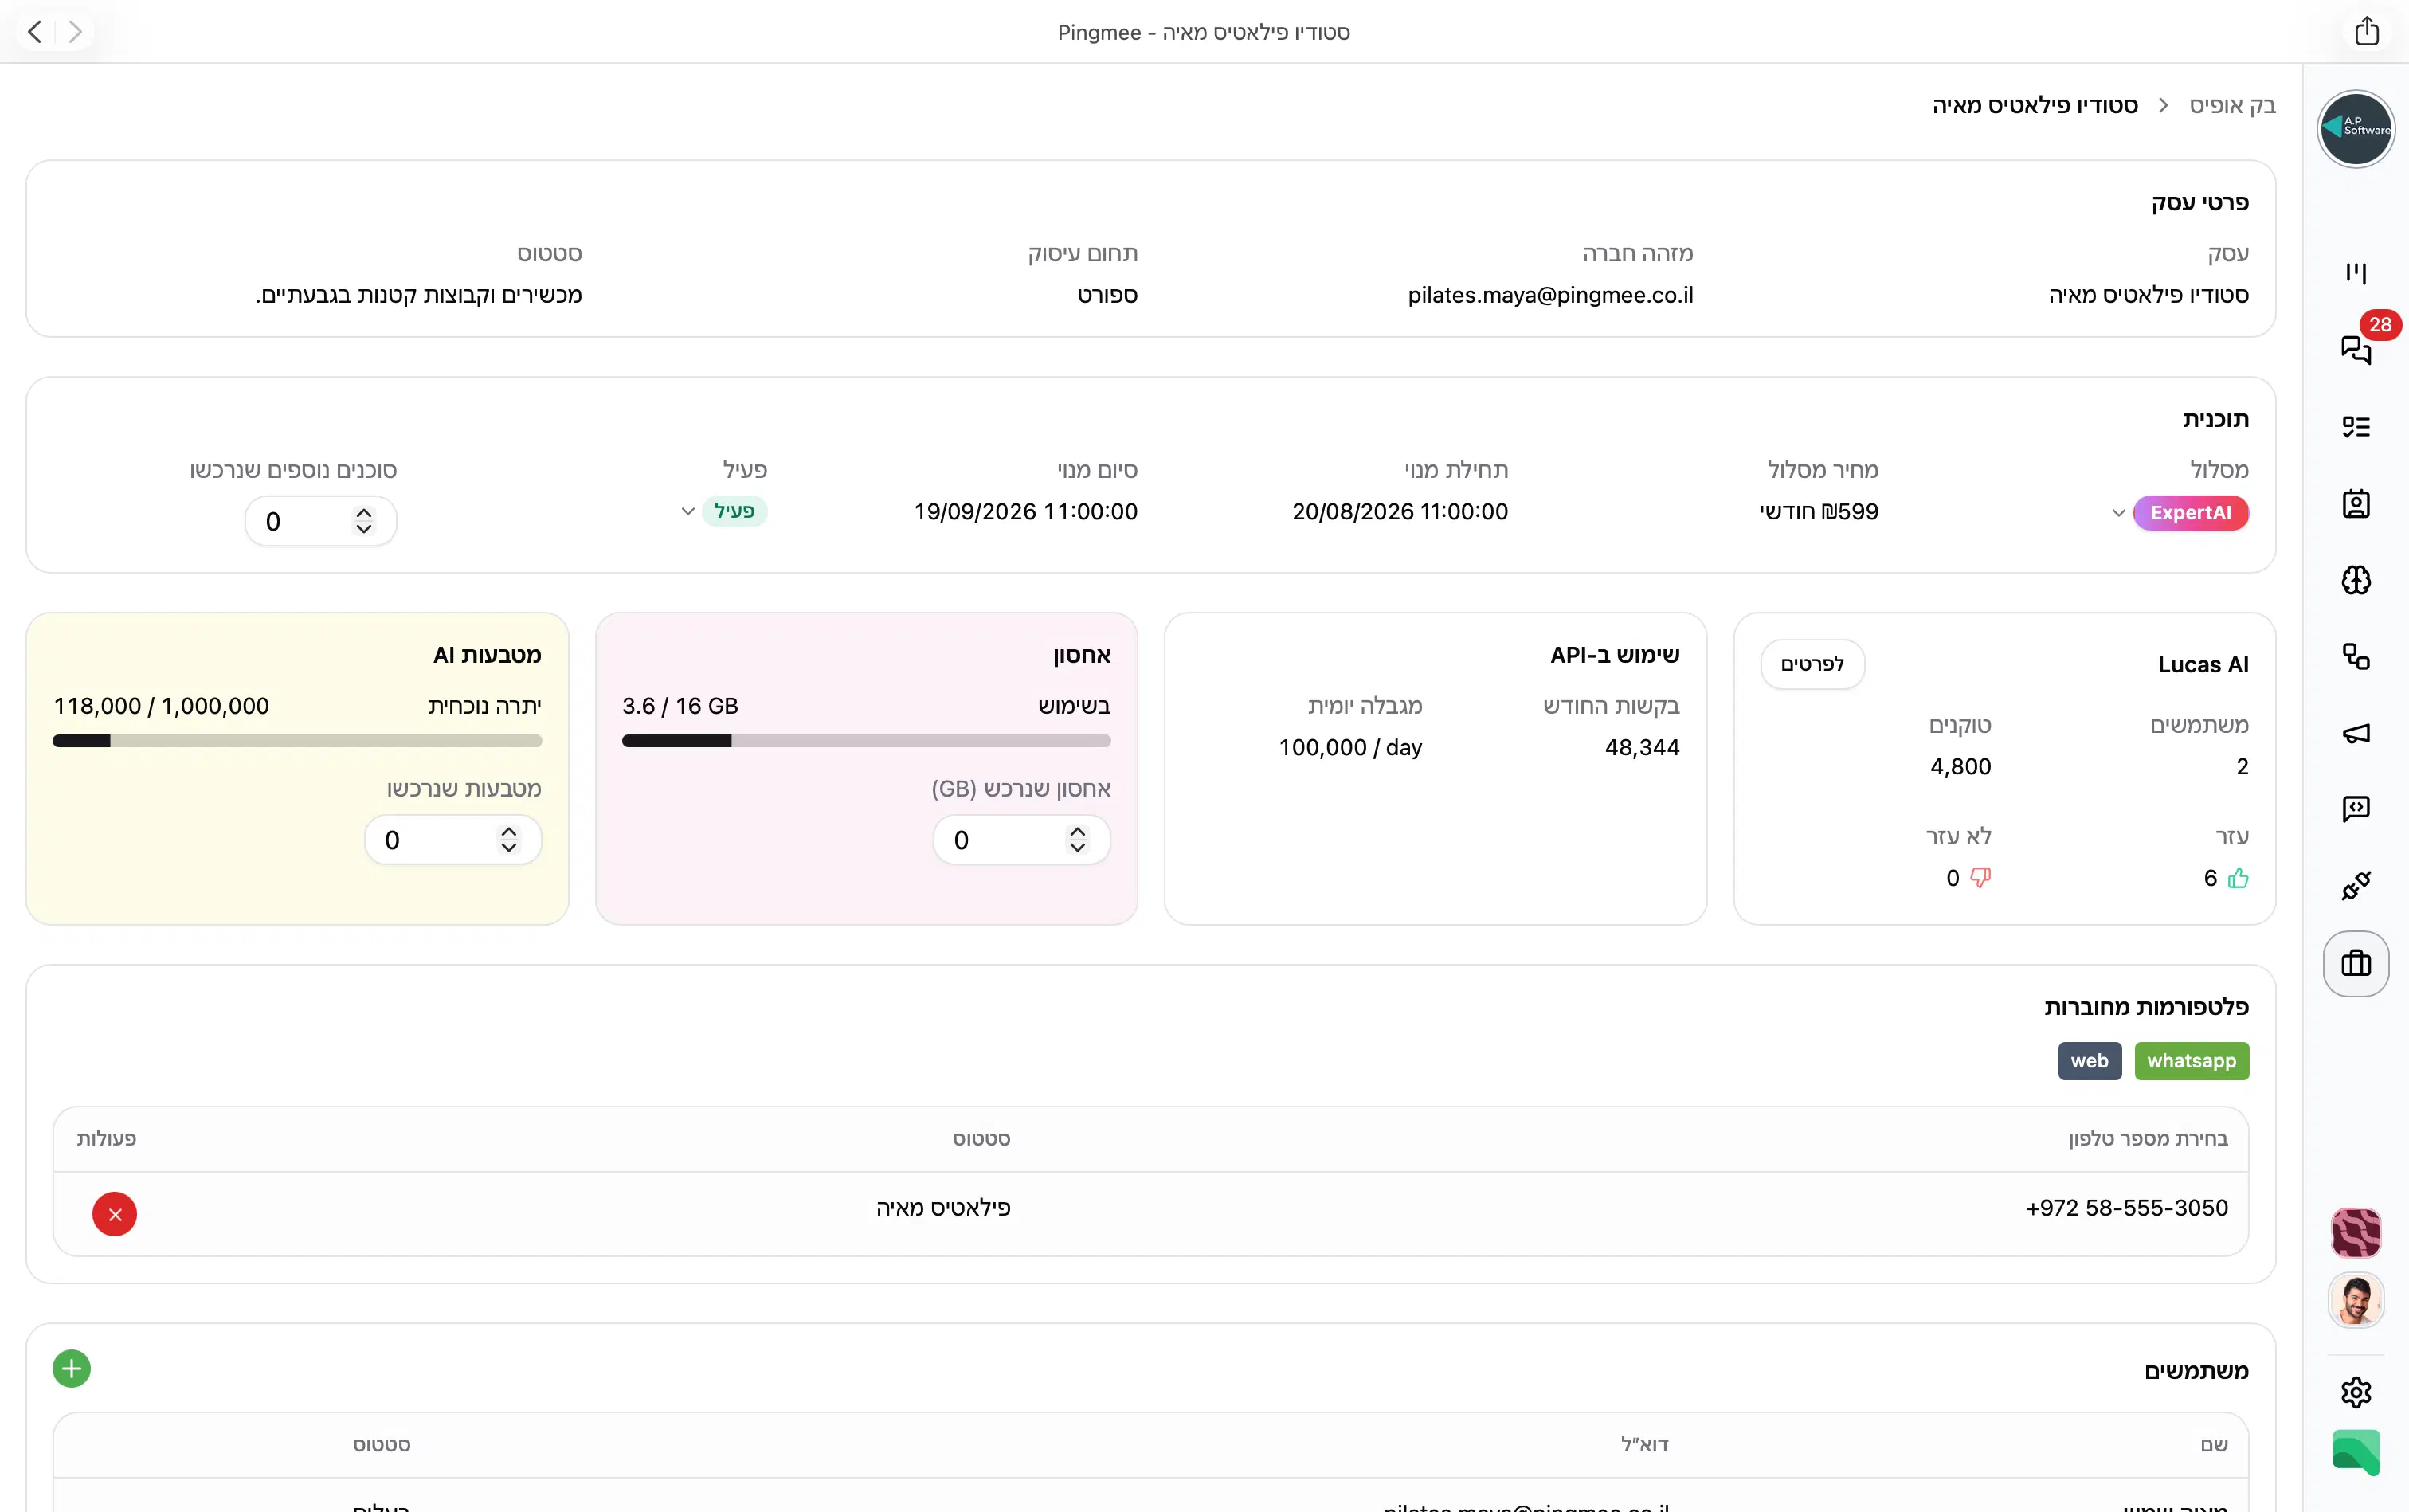Add a new user with green plus

pos(72,1369)
